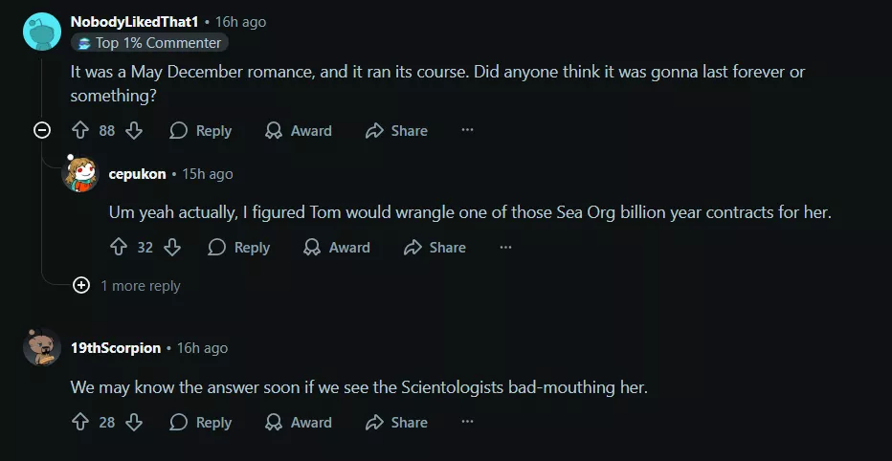Give Award to NobodyLikedThat1's comment
Image resolution: width=892 pixels, height=461 pixels.
click(299, 131)
